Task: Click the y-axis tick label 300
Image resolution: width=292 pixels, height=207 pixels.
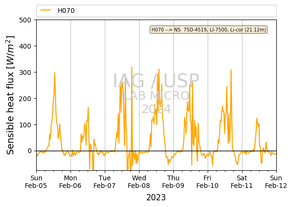Action: click(x=25, y=72)
